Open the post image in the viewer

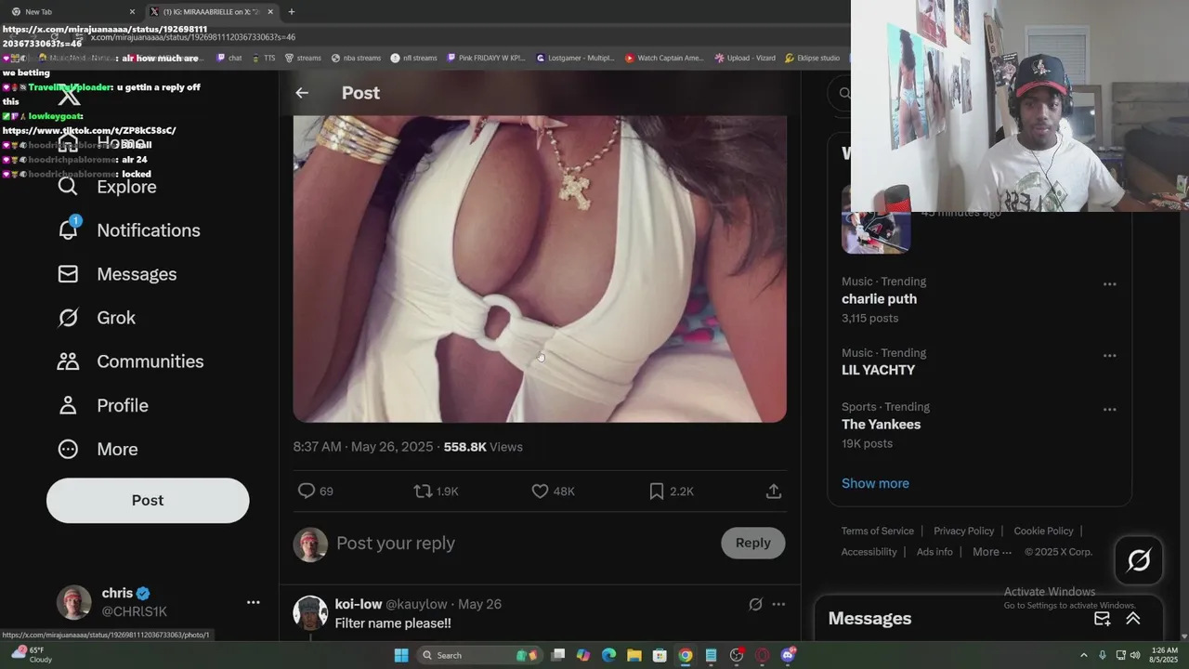[540, 269]
